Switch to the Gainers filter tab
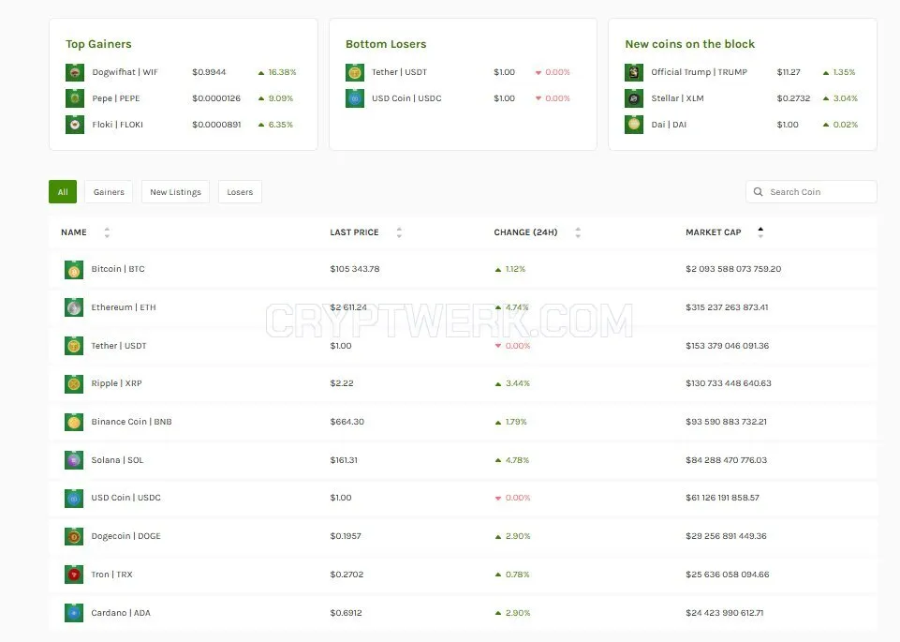900x642 pixels. [x=109, y=192]
